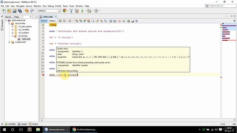Viewport: 237px width, 133px height.
Task: Click the Find Next Occurrence icon
Action: pyautogui.click(x=85, y=21)
